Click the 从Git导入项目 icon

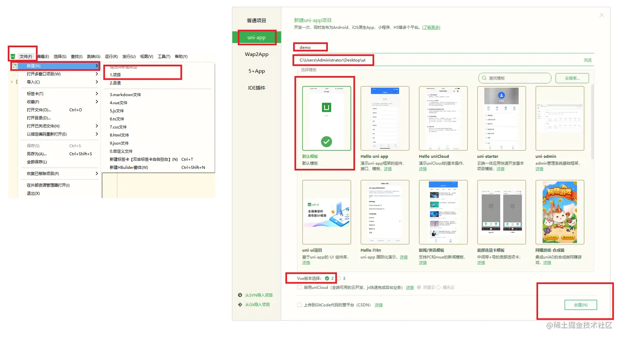240,304
